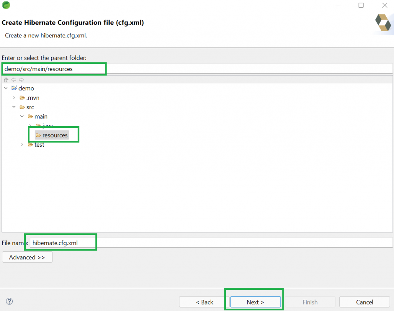This screenshot has height=311, width=394.
Task: Select the resources folder in the tree
Action: 55,135
